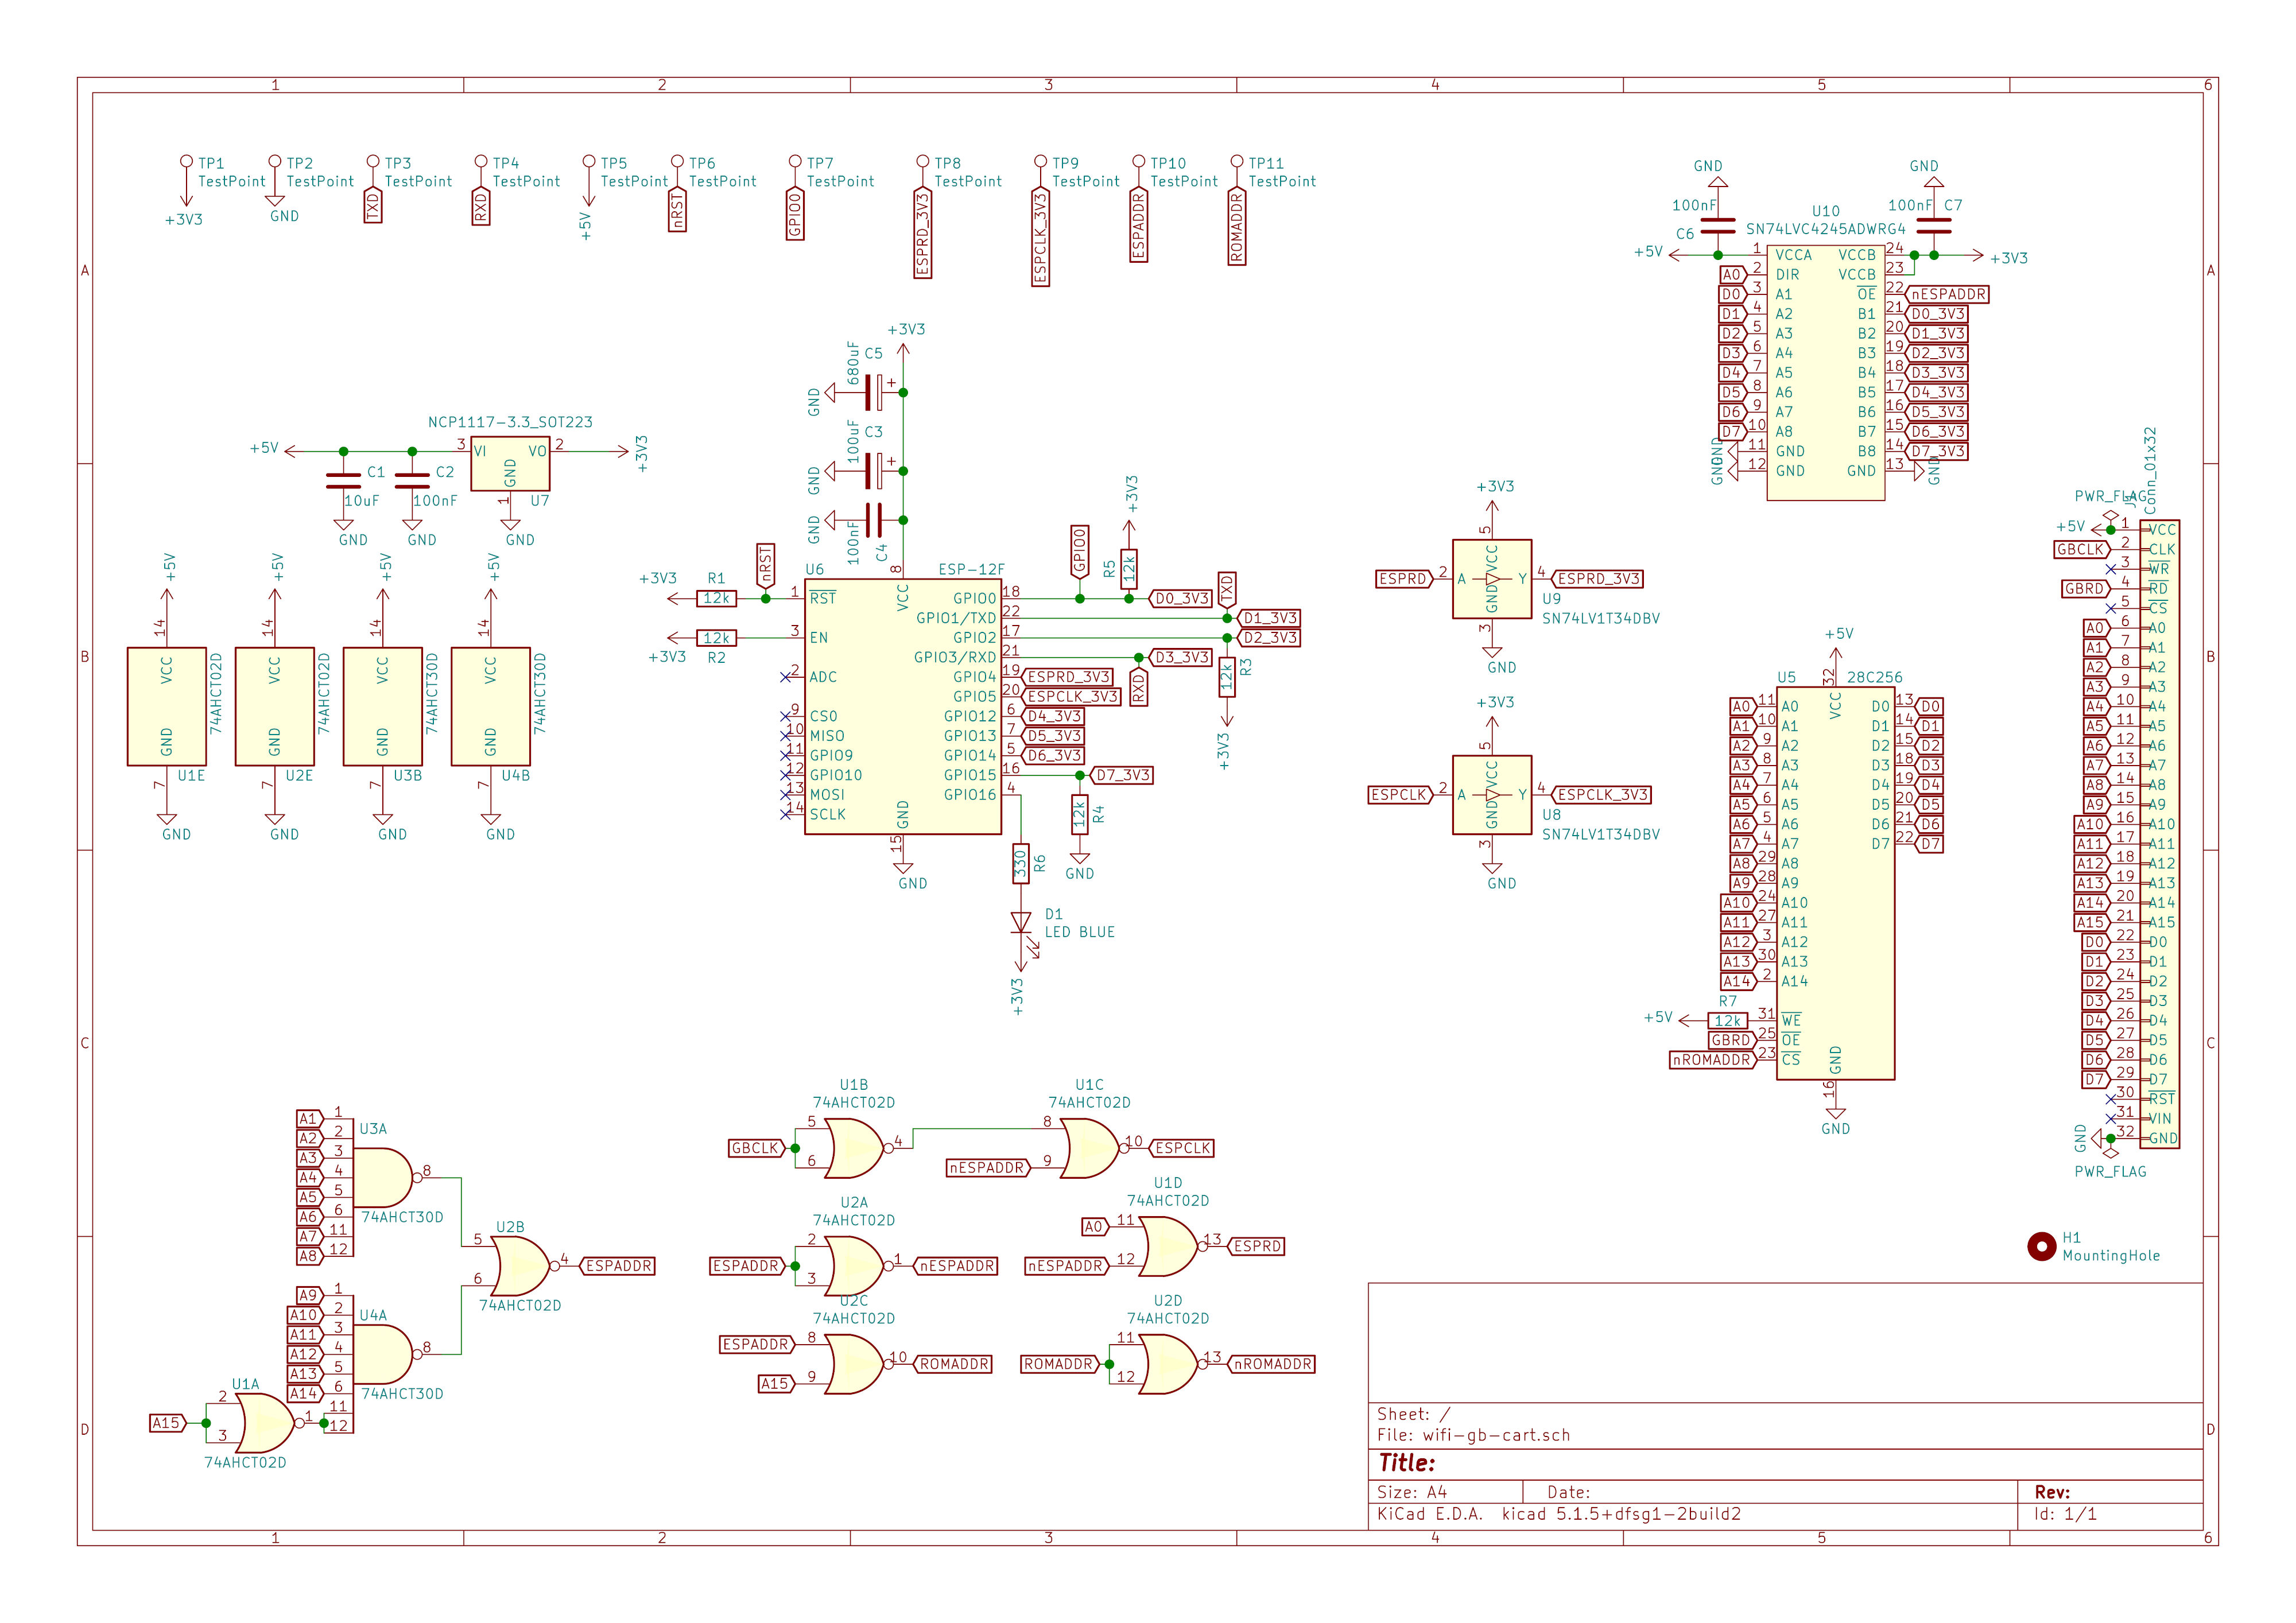Select the NCP1117-3.3 regulator U7 symbol
This screenshot has width=2296, height=1623.
point(510,464)
